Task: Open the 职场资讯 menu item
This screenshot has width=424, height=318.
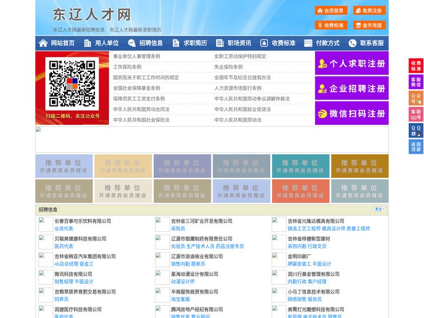Action: tap(239, 43)
